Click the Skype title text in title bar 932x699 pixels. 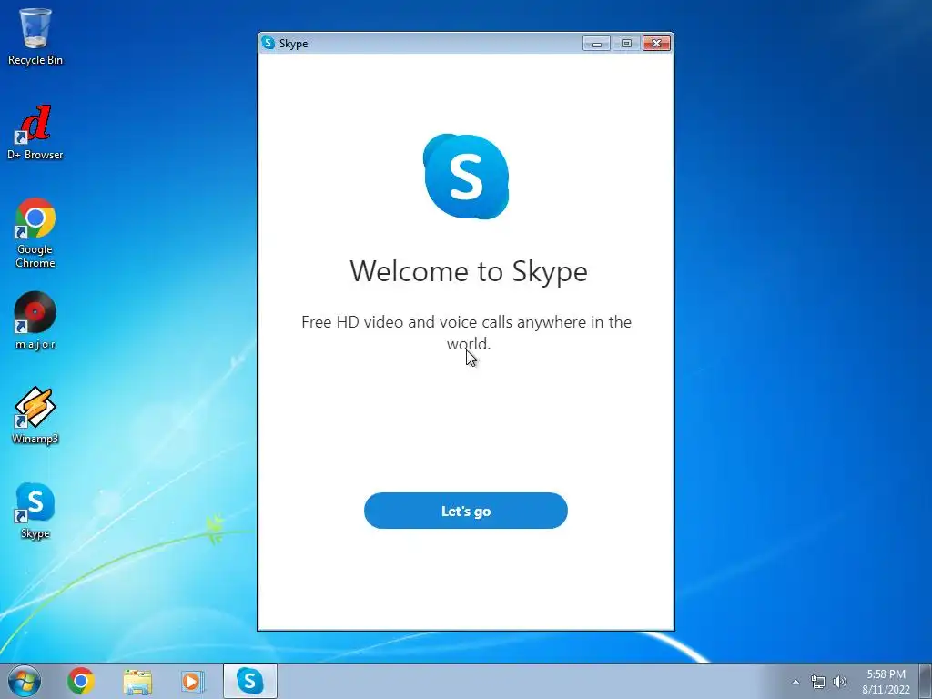pos(294,44)
